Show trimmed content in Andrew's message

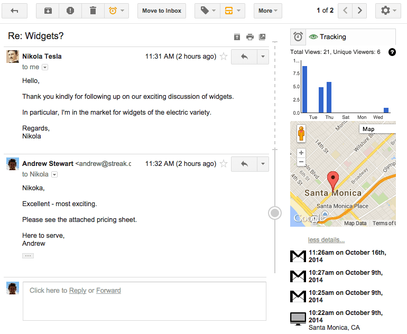pyautogui.click(x=28, y=256)
